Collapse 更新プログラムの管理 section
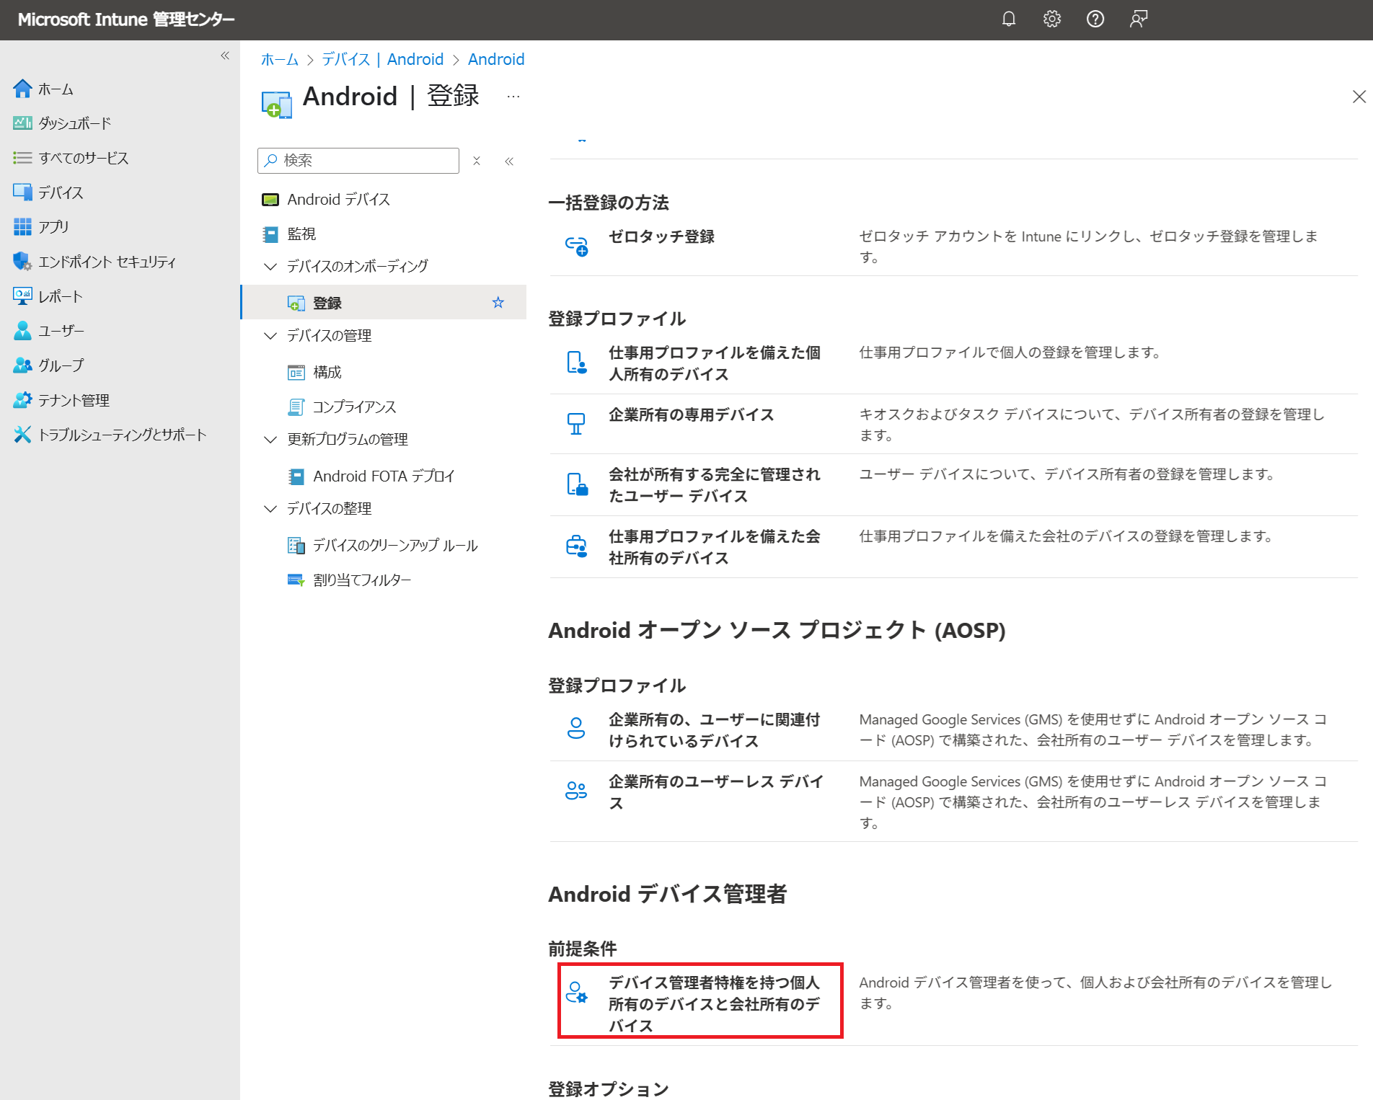Image resolution: width=1373 pixels, height=1100 pixels. click(x=270, y=440)
